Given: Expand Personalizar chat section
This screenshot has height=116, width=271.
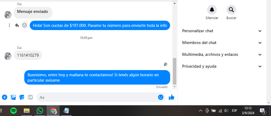Looking at the screenshot, I should point(222,31).
